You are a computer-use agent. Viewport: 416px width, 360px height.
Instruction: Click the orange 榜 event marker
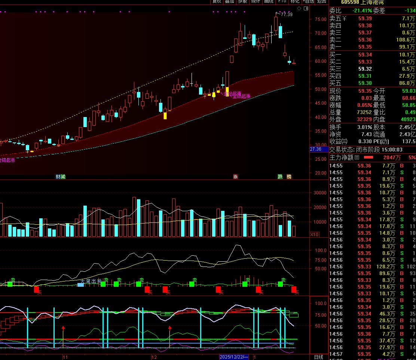[x=289, y=177]
